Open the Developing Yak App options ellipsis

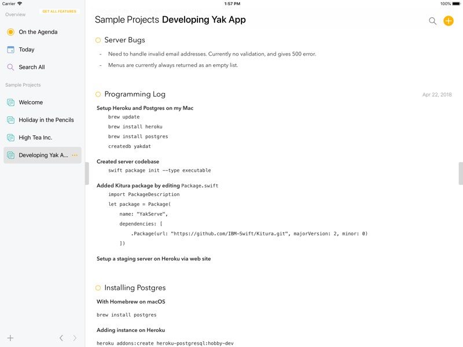point(75,155)
